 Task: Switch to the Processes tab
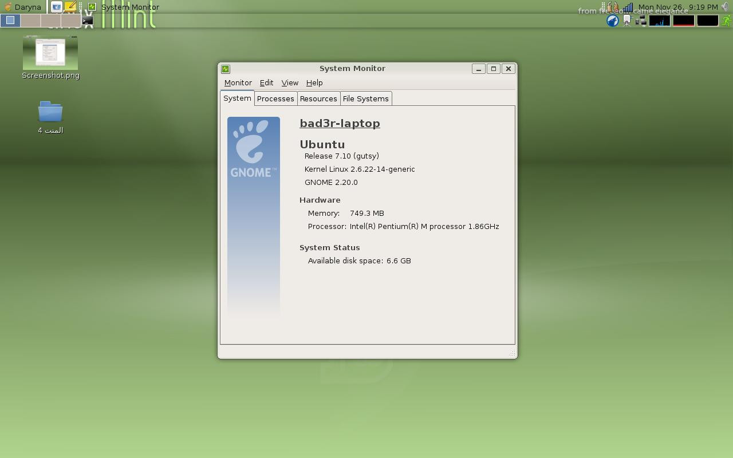pyautogui.click(x=275, y=98)
